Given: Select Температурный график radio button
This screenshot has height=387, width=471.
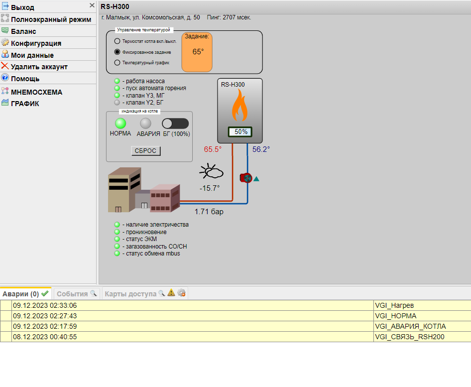Looking at the screenshot, I should pyautogui.click(x=117, y=62).
